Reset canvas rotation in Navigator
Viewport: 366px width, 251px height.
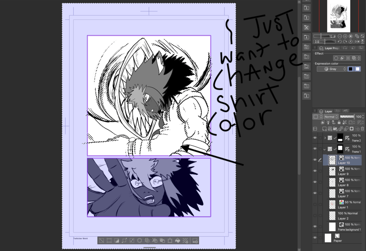coord(350,42)
